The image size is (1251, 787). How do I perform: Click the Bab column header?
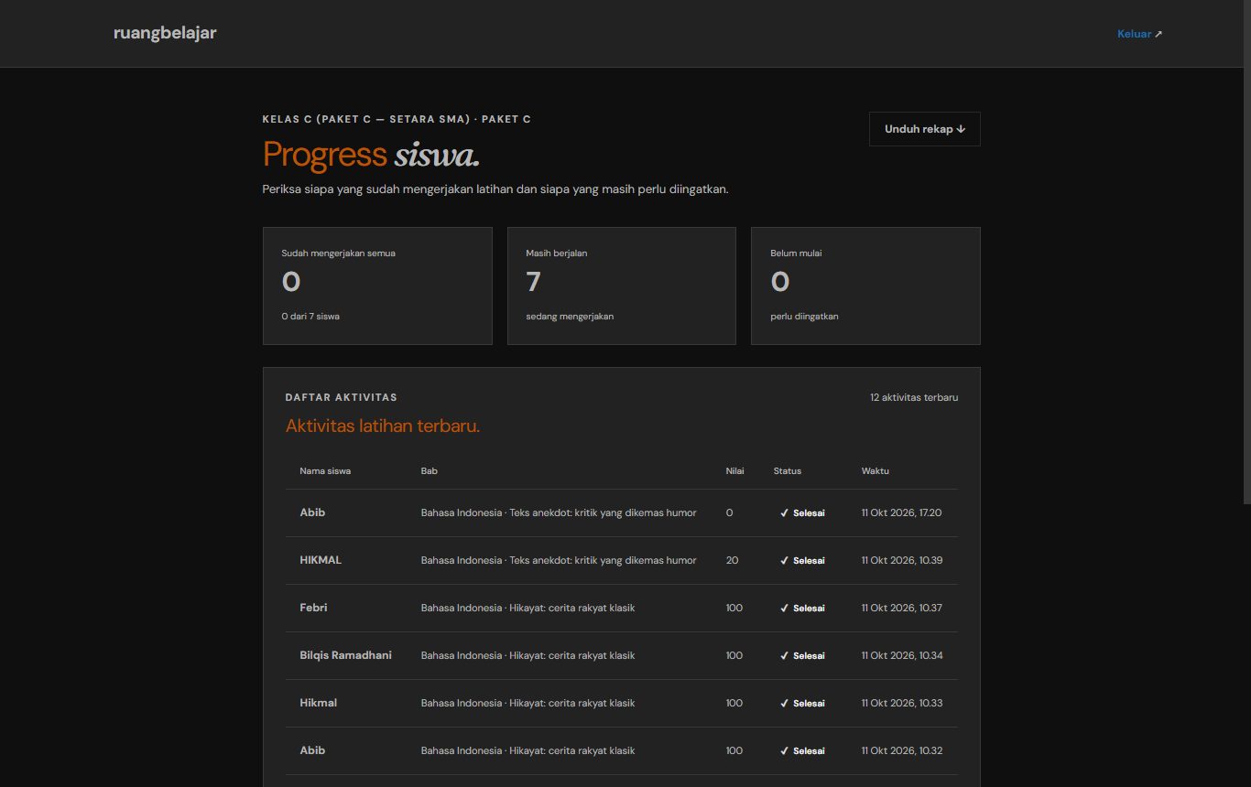(430, 471)
